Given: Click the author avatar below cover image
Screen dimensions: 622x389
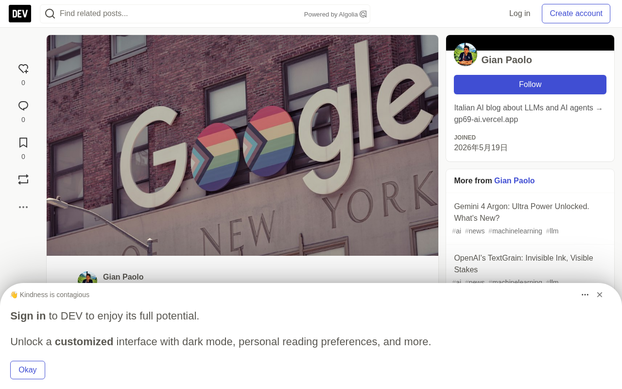Looking at the screenshot, I should click(87, 278).
